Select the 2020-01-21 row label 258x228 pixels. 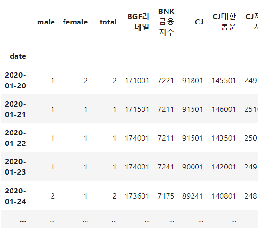(x=15, y=109)
